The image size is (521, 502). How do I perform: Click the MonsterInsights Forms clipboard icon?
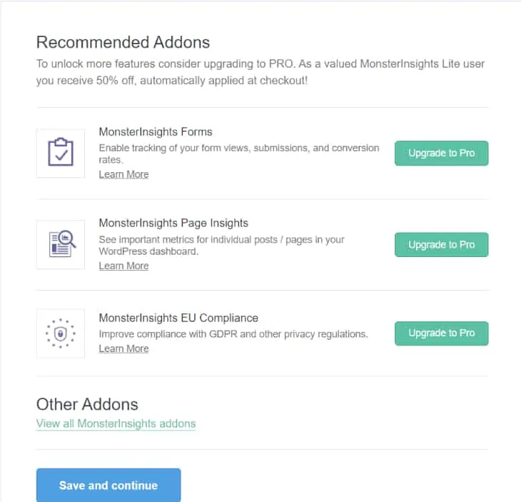pyautogui.click(x=61, y=153)
